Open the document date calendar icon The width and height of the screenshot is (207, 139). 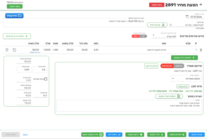coord(187,17)
